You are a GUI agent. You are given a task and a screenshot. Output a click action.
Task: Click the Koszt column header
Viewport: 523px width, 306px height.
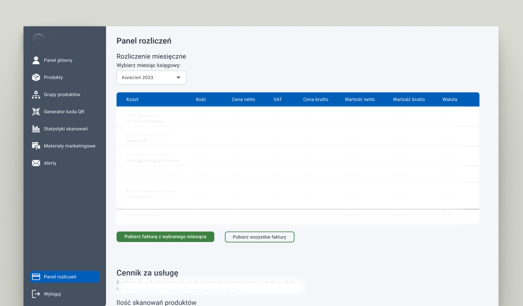click(132, 99)
